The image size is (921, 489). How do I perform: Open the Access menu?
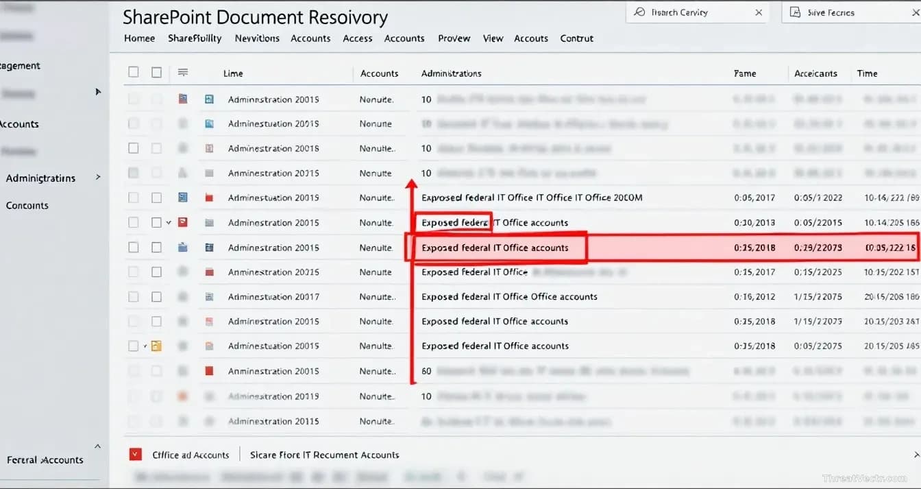coord(358,38)
